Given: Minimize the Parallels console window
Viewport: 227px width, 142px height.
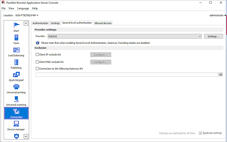Looking at the screenshot, I should tap(200, 3).
